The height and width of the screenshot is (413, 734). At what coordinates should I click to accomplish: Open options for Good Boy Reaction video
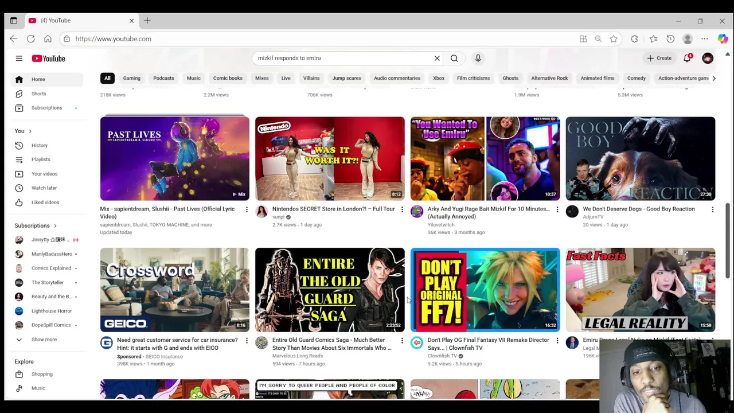pos(712,210)
